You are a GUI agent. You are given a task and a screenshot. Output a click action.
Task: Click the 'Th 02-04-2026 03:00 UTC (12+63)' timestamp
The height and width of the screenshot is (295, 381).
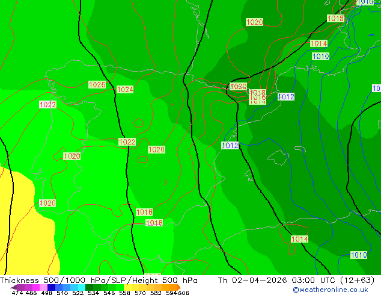pos(296,281)
